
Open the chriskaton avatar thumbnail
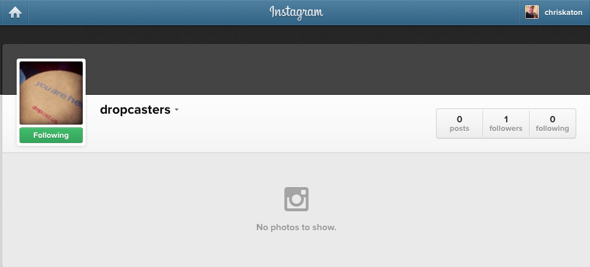[531, 13]
